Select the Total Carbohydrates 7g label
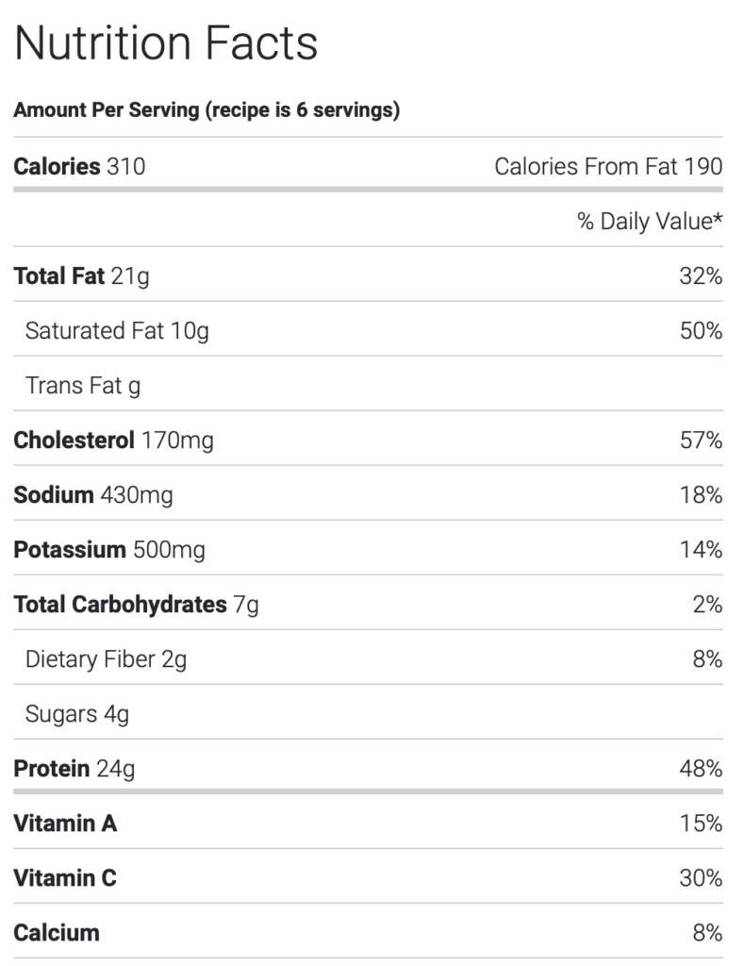The height and width of the screenshot is (966, 744). pos(136,605)
